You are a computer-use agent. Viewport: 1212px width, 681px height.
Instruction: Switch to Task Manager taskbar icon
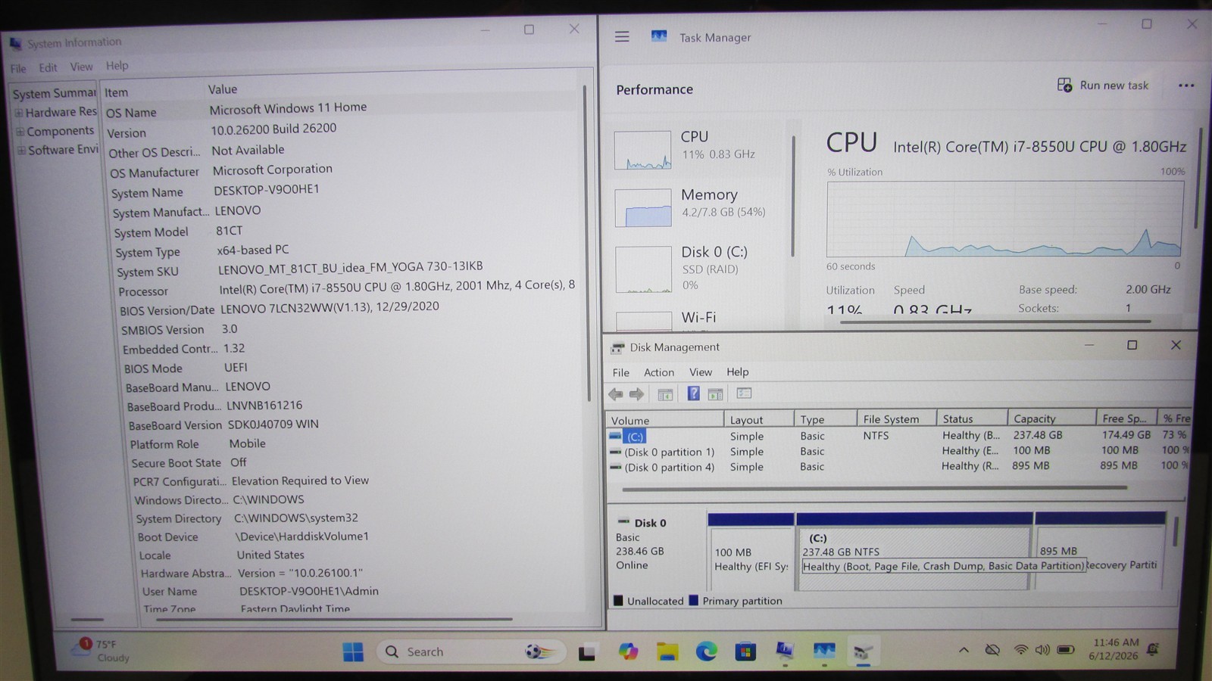824,651
